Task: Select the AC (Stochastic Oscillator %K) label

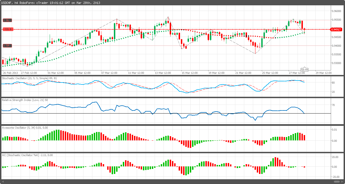Action: coord(27,155)
